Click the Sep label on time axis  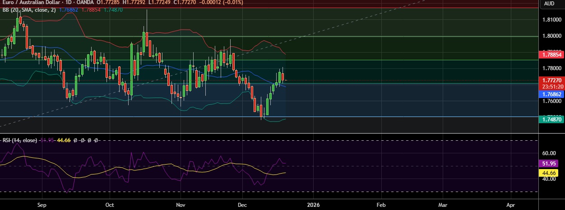(x=42, y=205)
